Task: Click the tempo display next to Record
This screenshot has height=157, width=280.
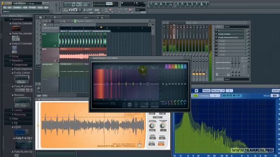Action: 88,10
